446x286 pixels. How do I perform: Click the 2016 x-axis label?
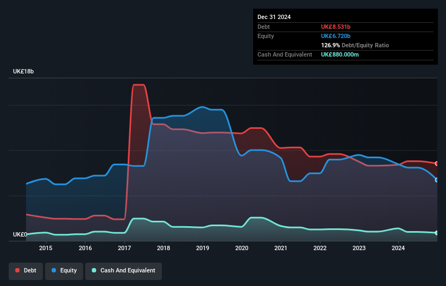click(x=85, y=248)
